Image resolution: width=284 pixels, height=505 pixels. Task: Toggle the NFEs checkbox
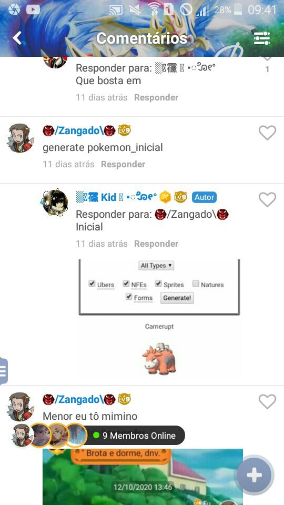[x=126, y=284]
